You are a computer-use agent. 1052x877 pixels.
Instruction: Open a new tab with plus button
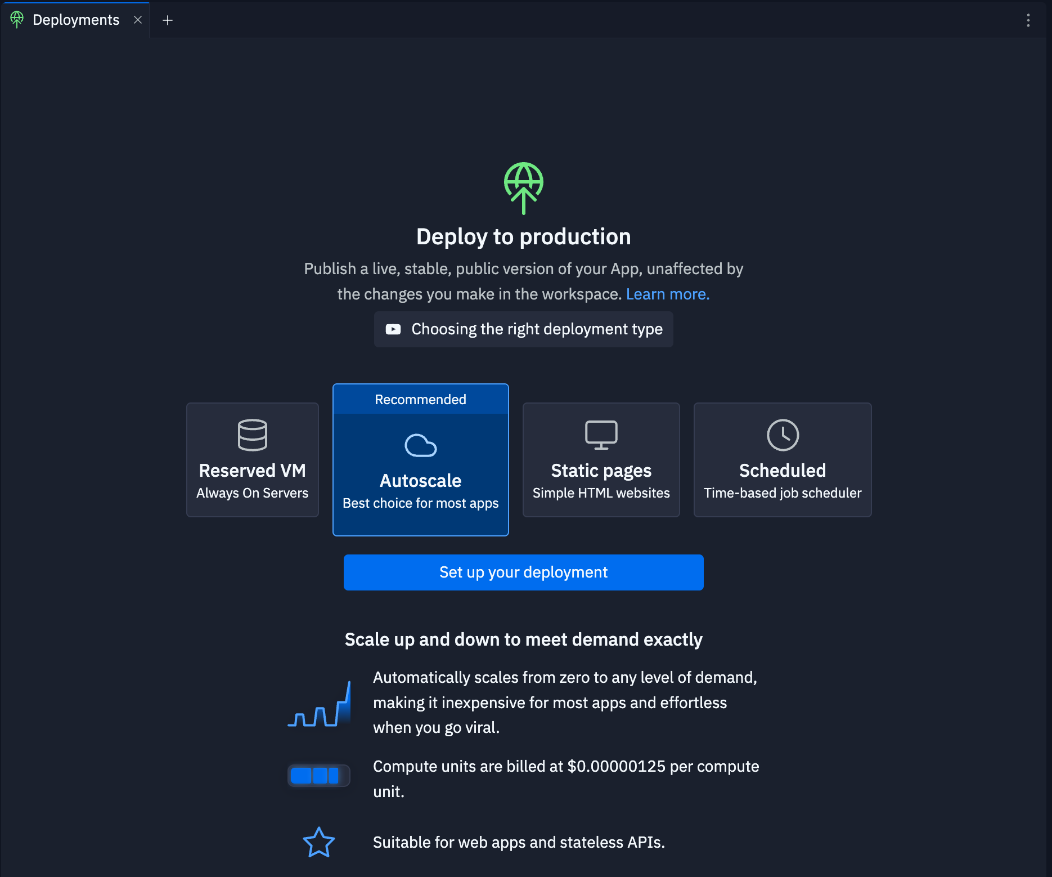click(x=167, y=20)
